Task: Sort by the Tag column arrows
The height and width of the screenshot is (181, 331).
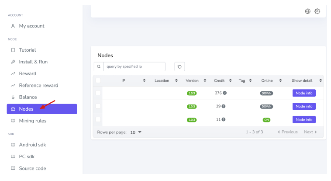Action: tap(250, 80)
